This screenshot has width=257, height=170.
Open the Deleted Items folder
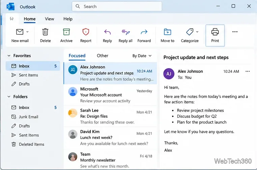click(x=33, y=144)
